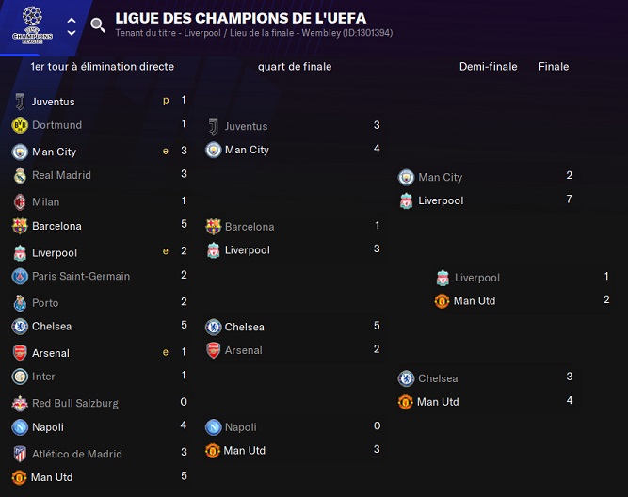Screen dimensions: 628x497
Task: Select the Inter club badge
Action: (x=20, y=377)
